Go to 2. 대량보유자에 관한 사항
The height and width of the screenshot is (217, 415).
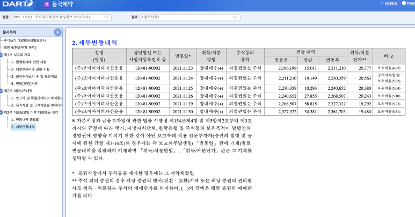[31, 69]
